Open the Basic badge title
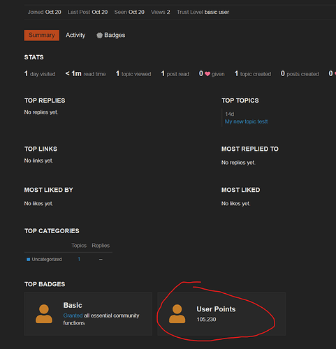This screenshot has height=349, width=336. pos(73,305)
